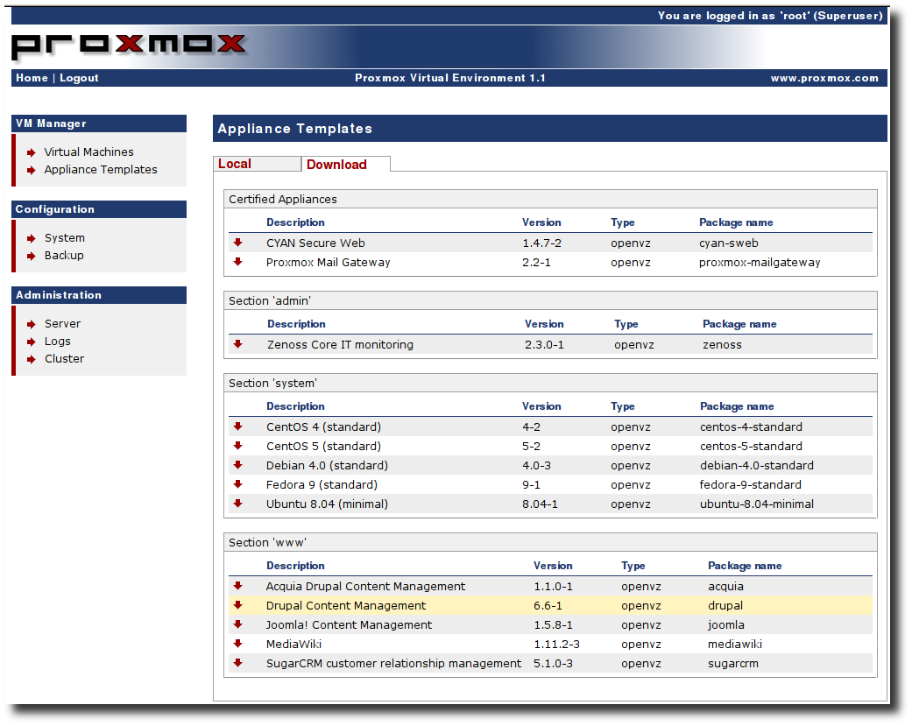Click the package name mediawiki
The height and width of the screenshot is (726, 912).
tap(735, 644)
